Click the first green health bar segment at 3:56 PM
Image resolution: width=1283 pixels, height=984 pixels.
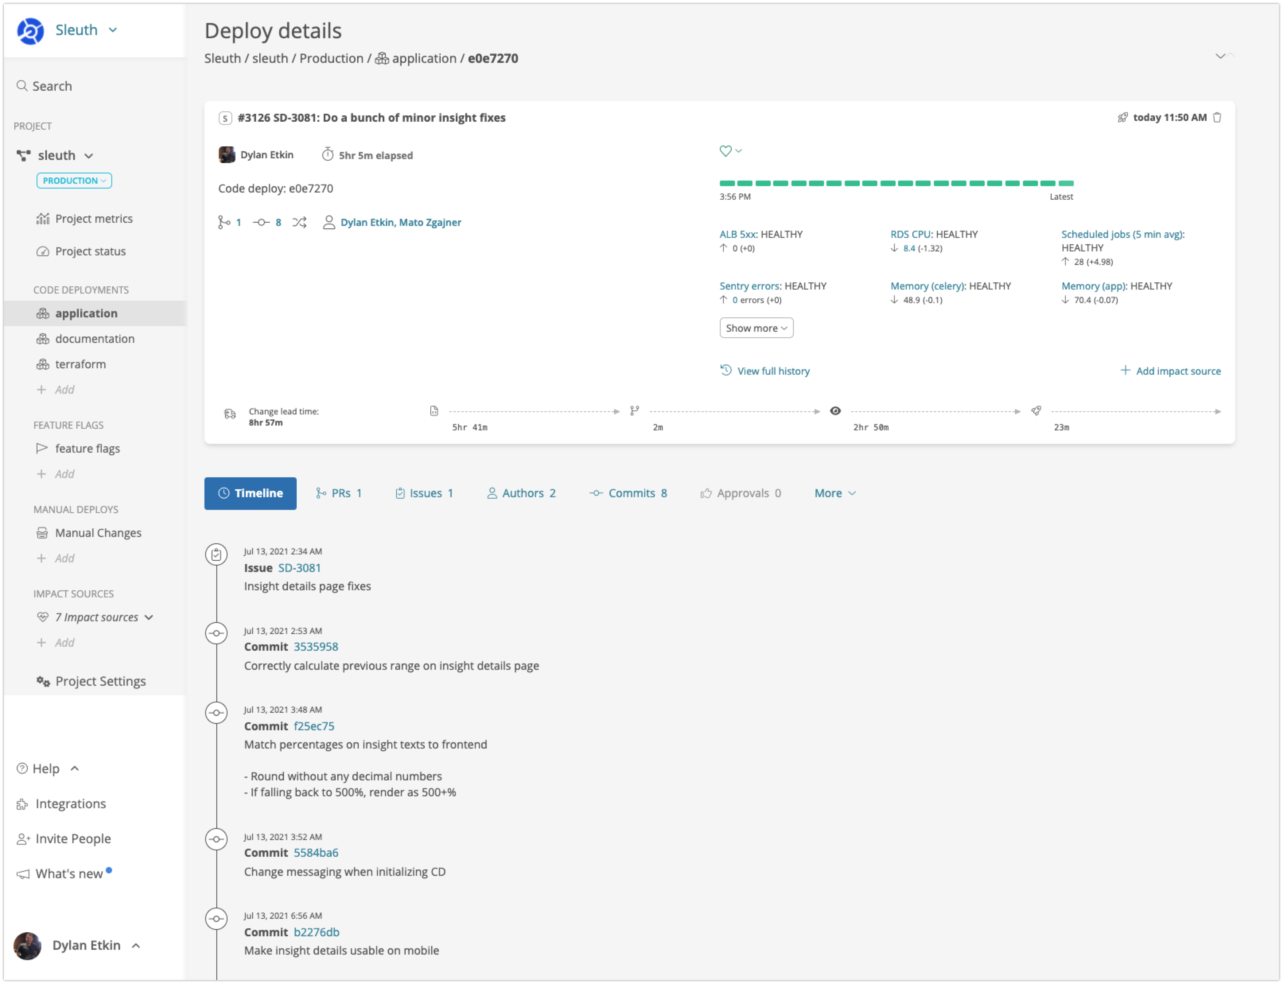(727, 183)
